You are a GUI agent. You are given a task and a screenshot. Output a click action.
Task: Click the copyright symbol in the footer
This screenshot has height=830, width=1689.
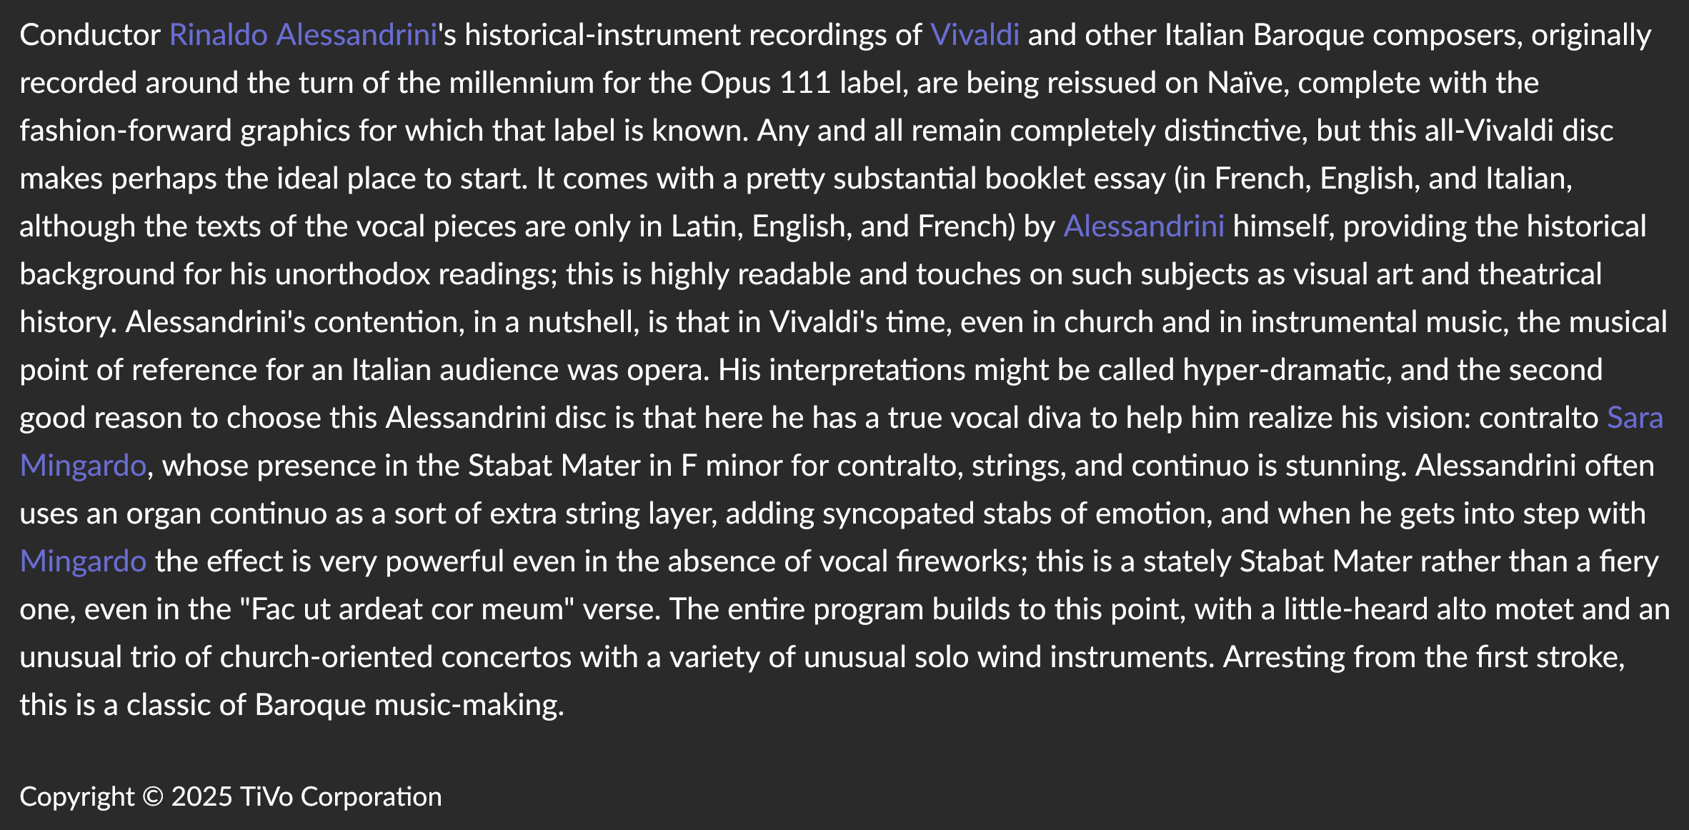(153, 796)
